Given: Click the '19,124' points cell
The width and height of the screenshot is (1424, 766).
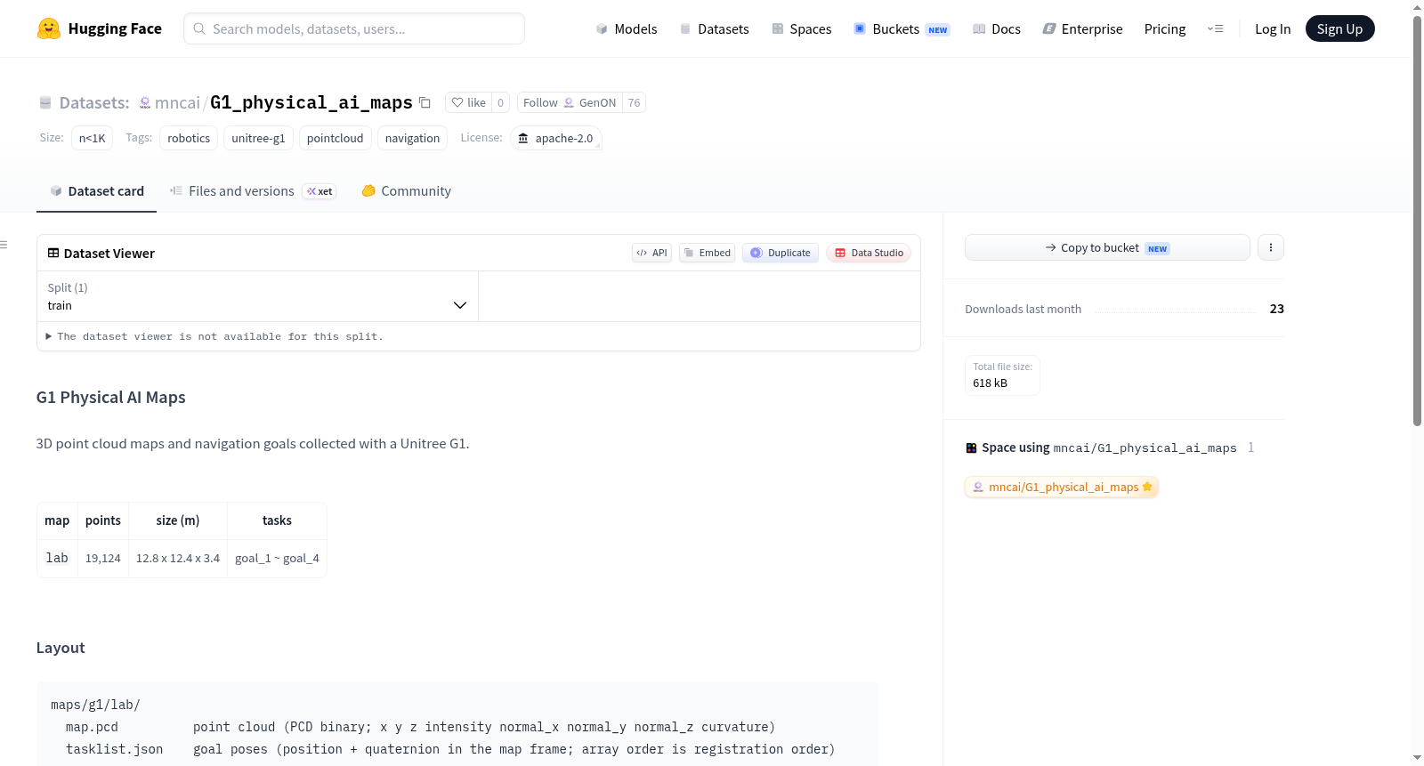Looking at the screenshot, I should pyautogui.click(x=103, y=558).
